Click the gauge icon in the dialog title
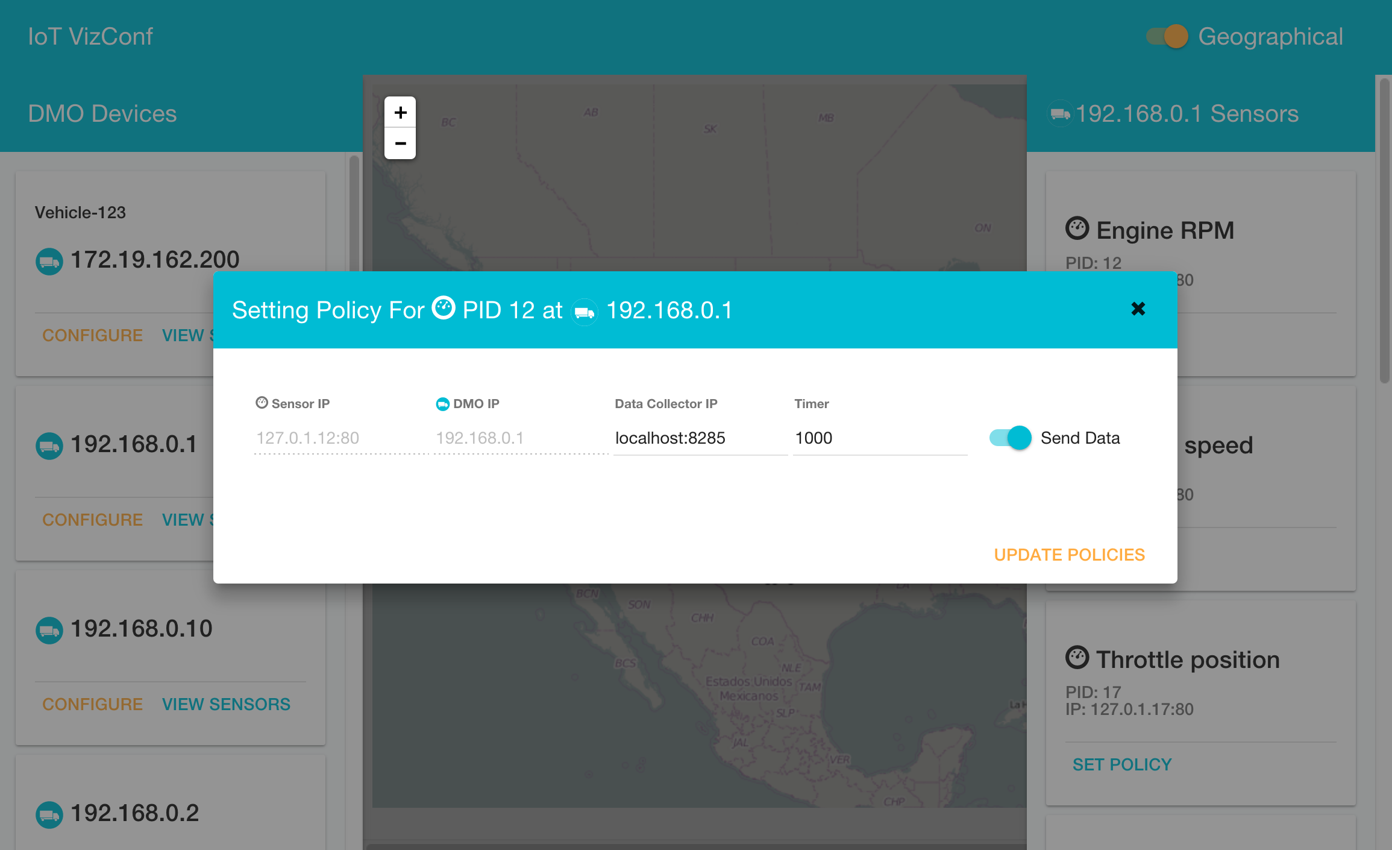 444,308
